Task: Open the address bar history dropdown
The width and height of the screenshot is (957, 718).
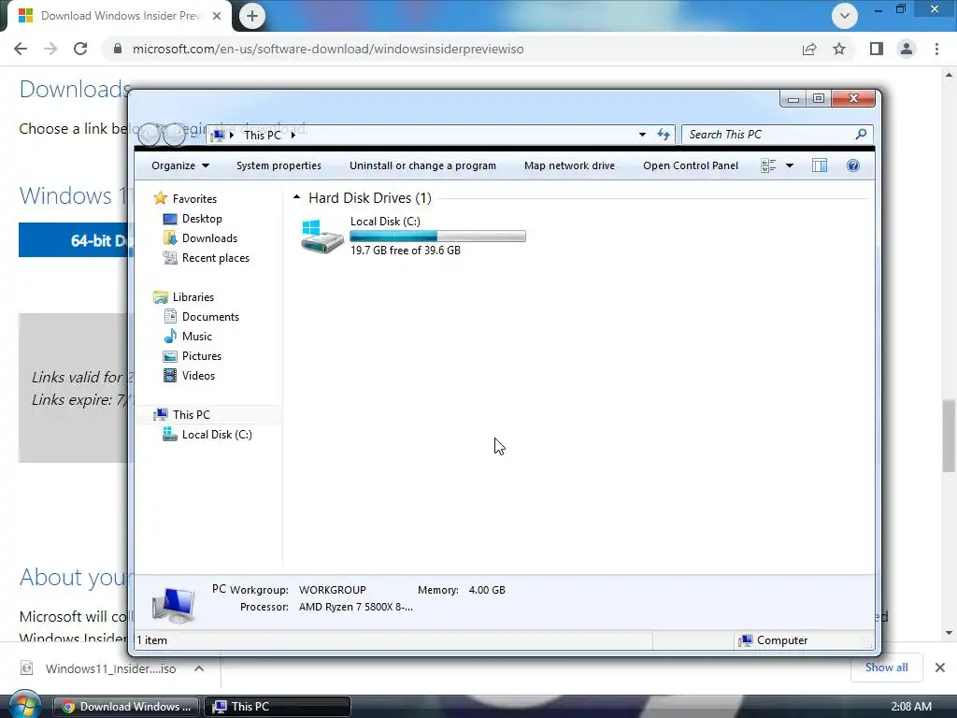Action: [642, 135]
